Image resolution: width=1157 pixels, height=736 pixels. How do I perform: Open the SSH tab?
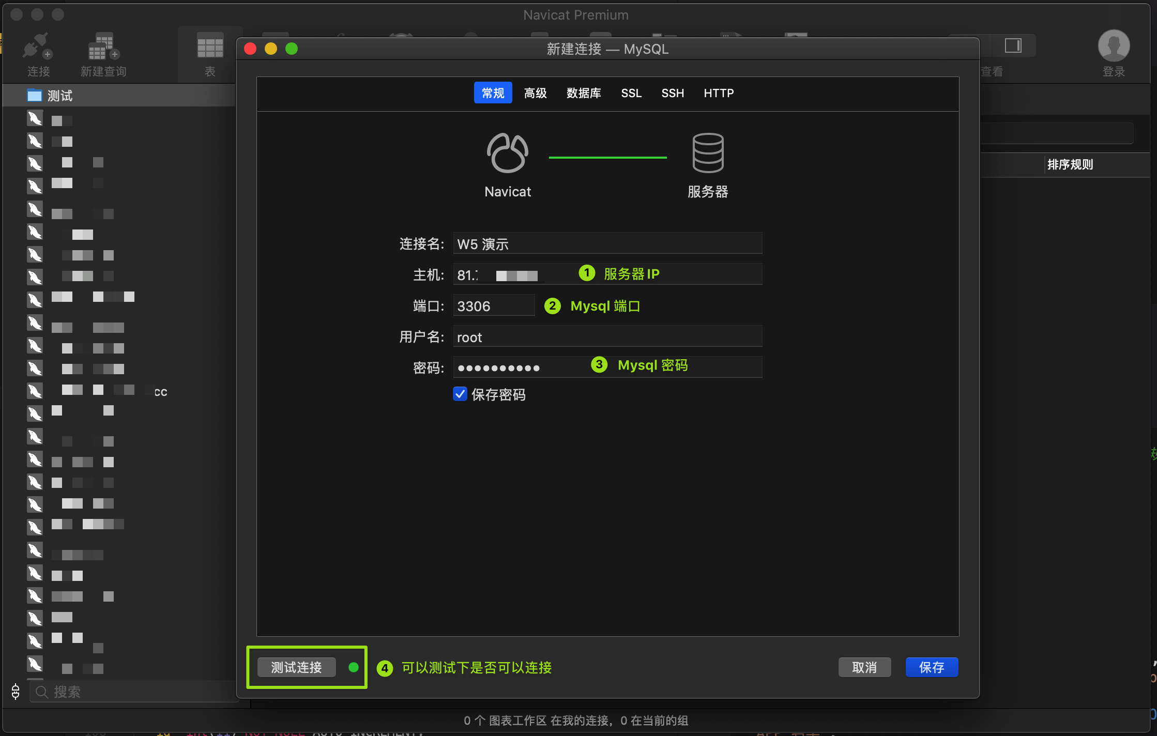(672, 93)
